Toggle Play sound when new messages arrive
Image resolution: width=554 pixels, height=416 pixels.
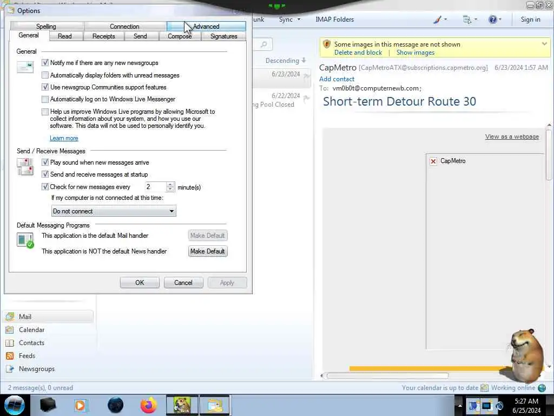tap(45, 162)
